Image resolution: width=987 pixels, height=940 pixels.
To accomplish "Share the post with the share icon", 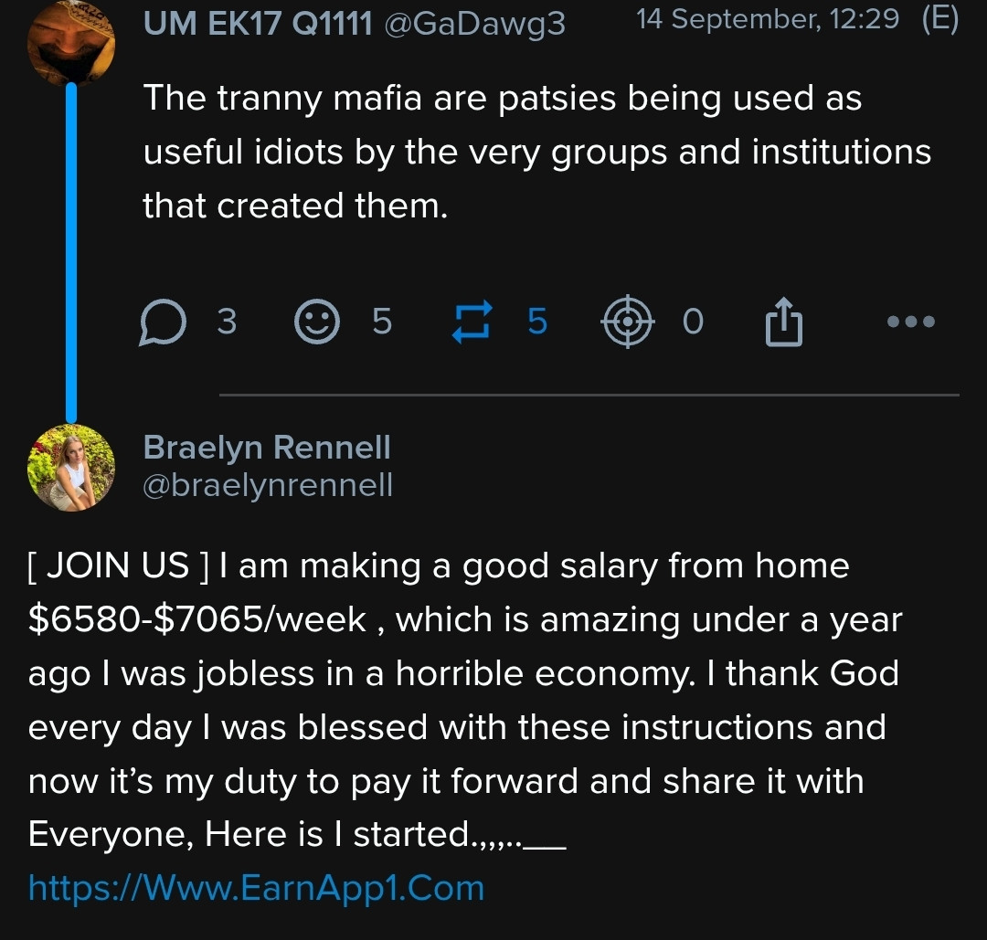I will [x=783, y=323].
